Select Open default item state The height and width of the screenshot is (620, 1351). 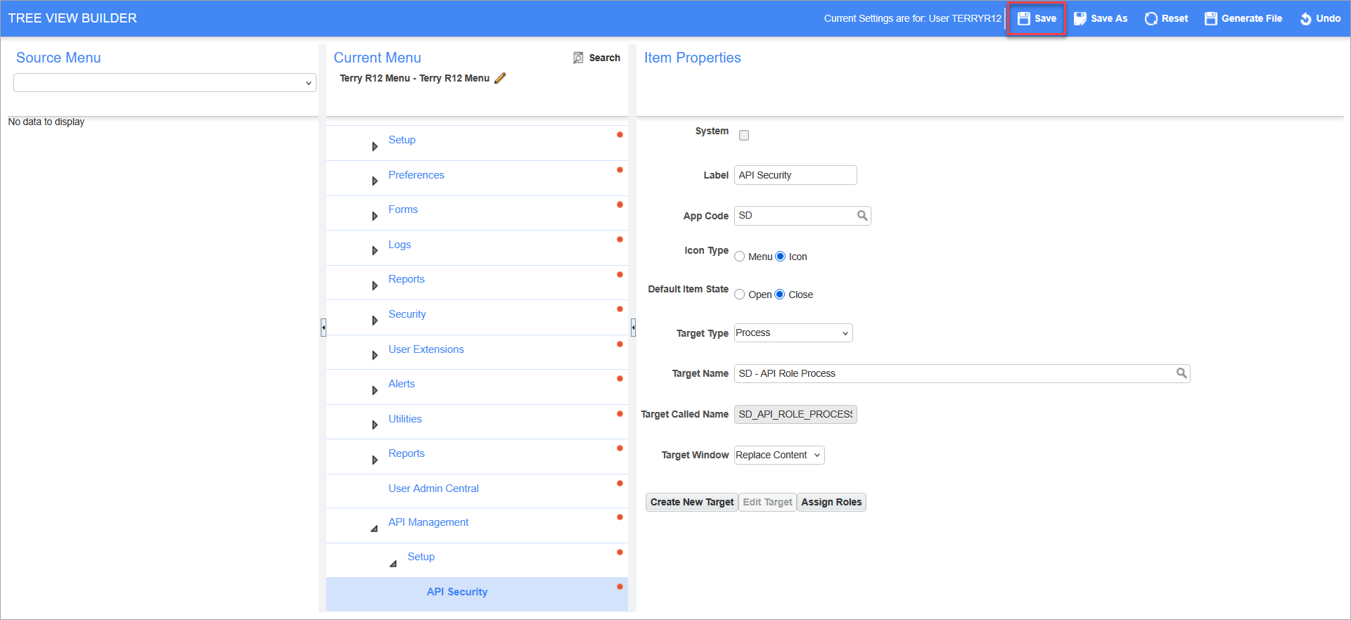tap(740, 295)
